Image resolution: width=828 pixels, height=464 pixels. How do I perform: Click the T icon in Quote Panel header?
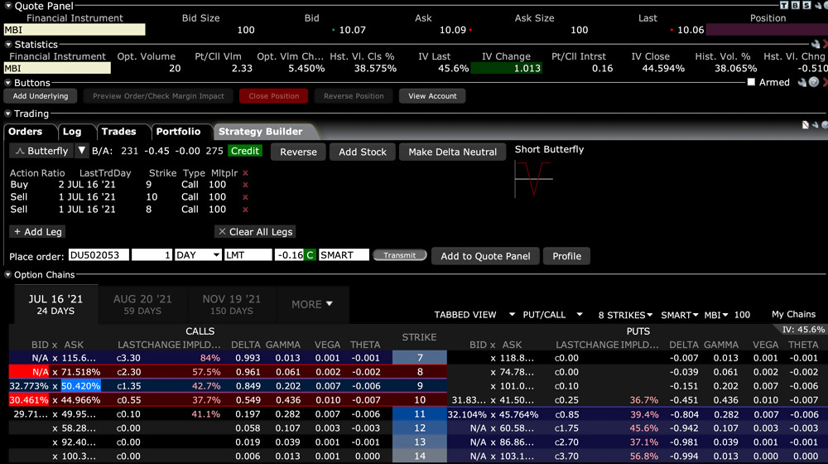coord(795,5)
